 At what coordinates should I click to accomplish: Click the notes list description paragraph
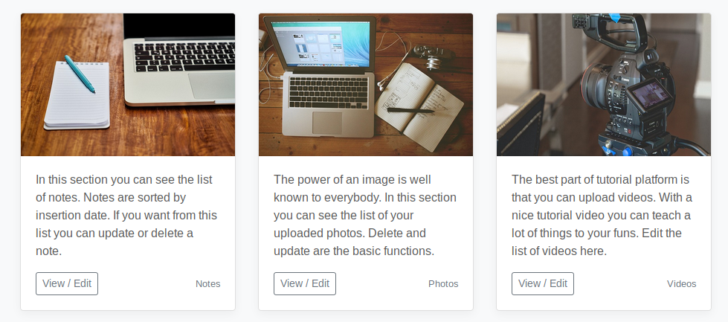[x=126, y=216]
